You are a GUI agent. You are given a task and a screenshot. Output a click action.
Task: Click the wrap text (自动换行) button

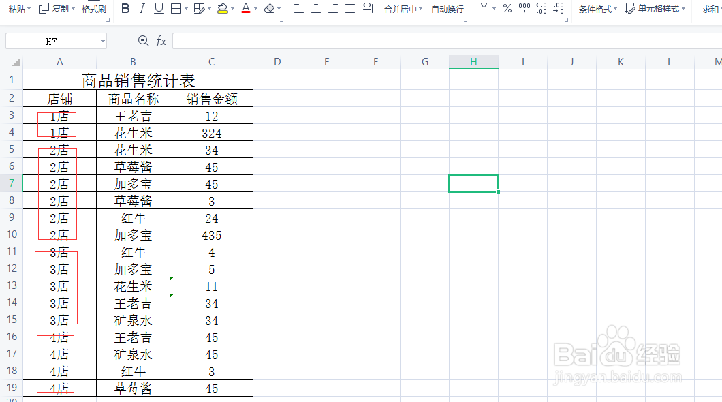(447, 9)
